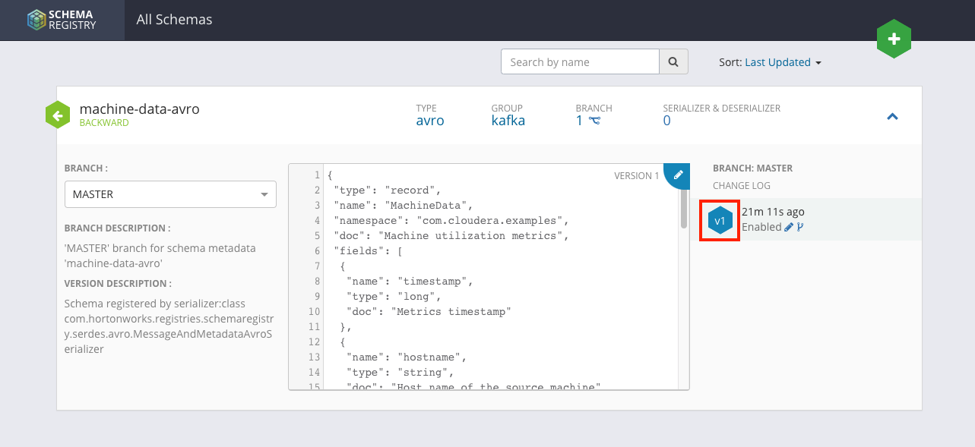
Task: Open the MASTER branch dropdown
Action: point(170,194)
